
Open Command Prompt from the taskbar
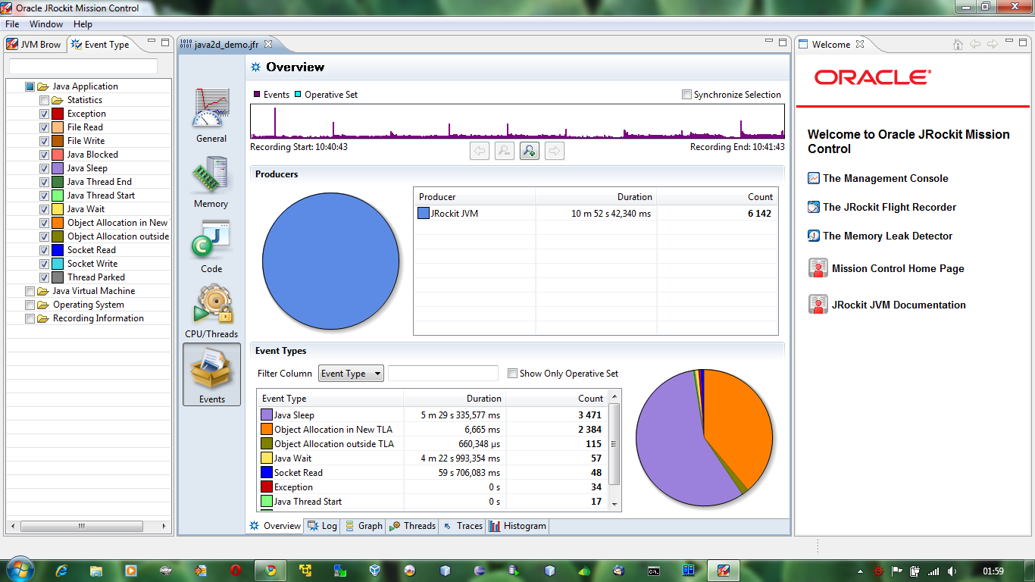653,570
